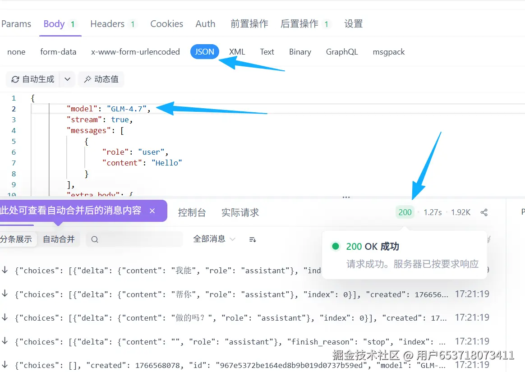Click the 1.92K response size

pyautogui.click(x=461, y=212)
